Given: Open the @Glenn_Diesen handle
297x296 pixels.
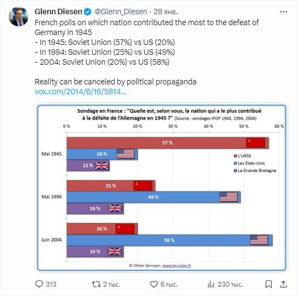Looking at the screenshot, I should coord(121,12).
